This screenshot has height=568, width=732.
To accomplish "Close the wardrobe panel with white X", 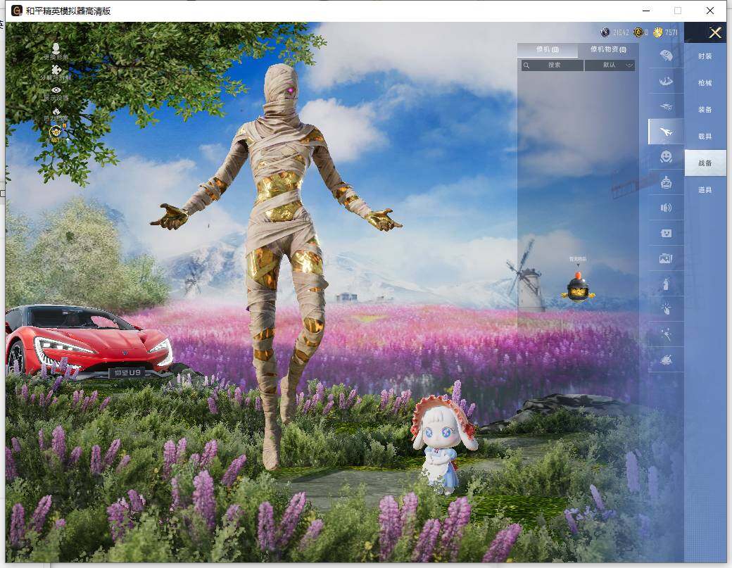I will (714, 32).
